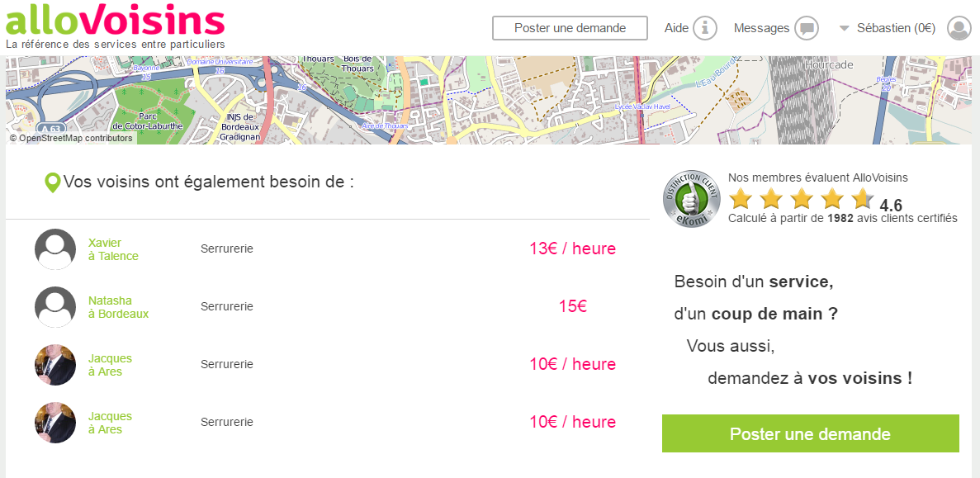This screenshot has width=980, height=478.
Task: Click the header 'Poster une demande' button
Action: click(x=570, y=28)
